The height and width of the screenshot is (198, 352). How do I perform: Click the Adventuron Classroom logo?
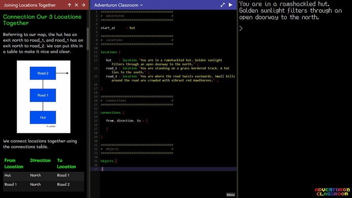(332, 192)
